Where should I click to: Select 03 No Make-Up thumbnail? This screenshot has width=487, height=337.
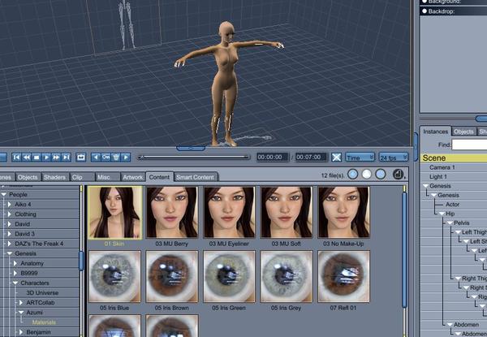[343, 213]
